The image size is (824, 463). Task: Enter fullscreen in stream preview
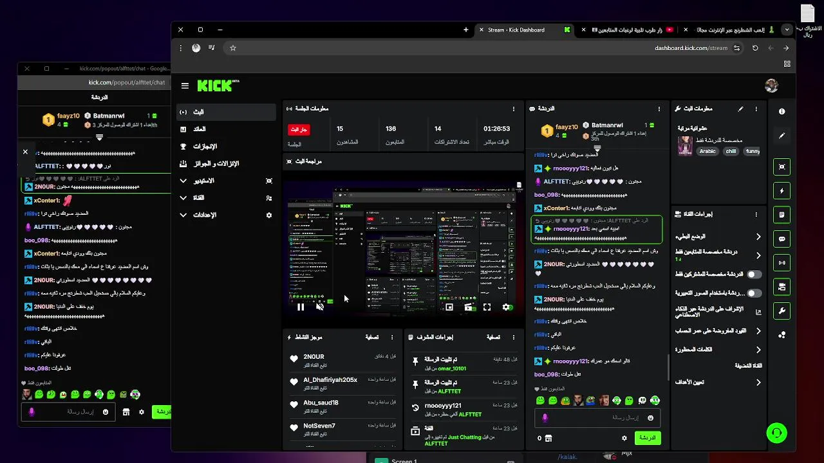[x=487, y=307]
